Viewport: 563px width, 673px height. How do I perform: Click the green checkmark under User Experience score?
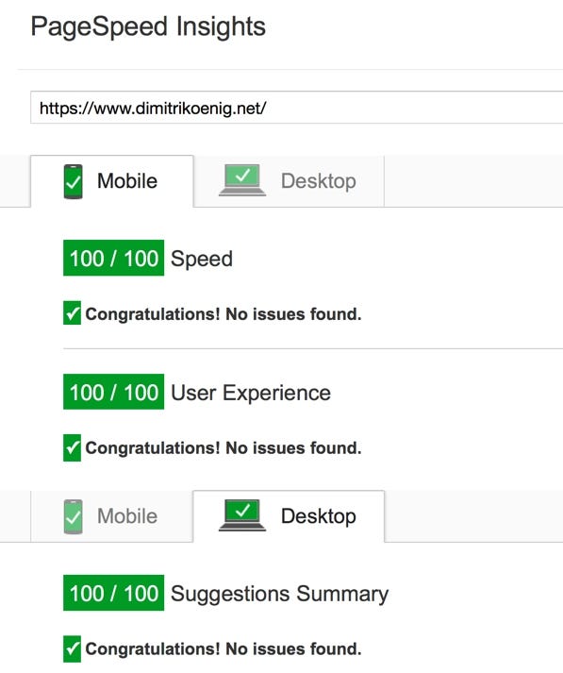(x=72, y=447)
